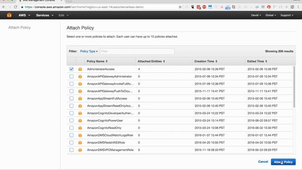Image resolution: width=302 pixels, height=170 pixels.
Task: Click the policy icon for AmazonDMSCloudWatchLogsRole
Action: point(80,136)
